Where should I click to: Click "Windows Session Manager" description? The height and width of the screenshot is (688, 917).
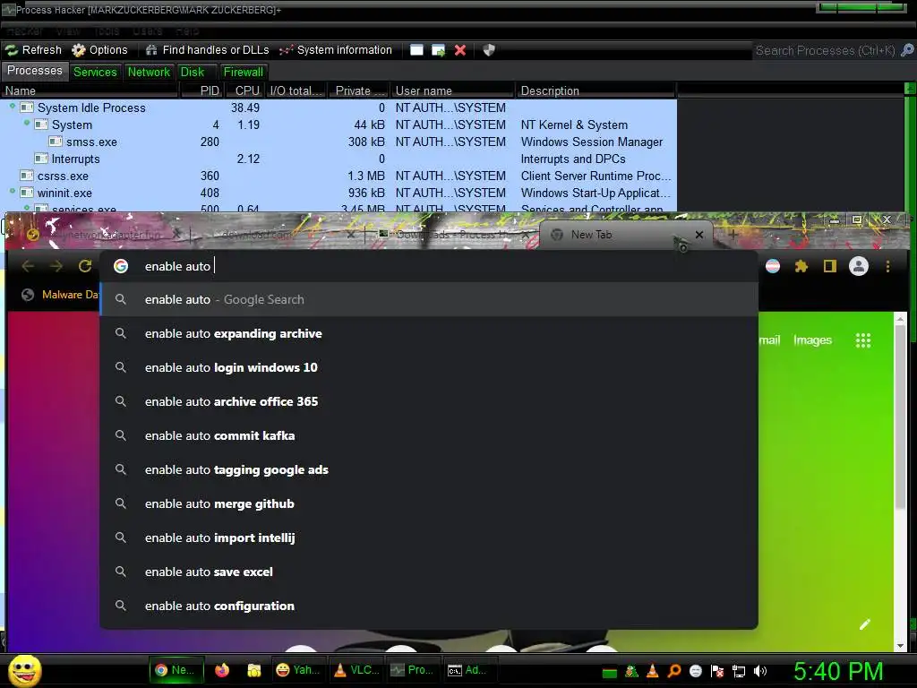(x=591, y=142)
